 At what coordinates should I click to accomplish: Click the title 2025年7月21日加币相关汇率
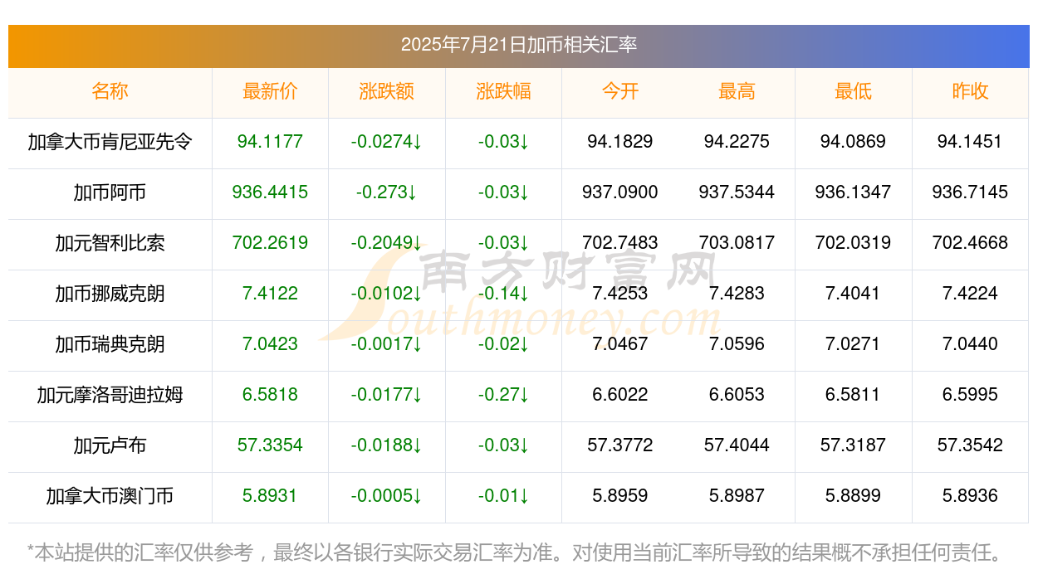(x=519, y=45)
